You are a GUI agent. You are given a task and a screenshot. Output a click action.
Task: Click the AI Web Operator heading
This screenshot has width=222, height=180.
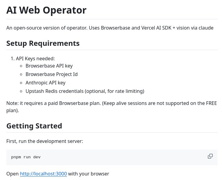[46, 10]
